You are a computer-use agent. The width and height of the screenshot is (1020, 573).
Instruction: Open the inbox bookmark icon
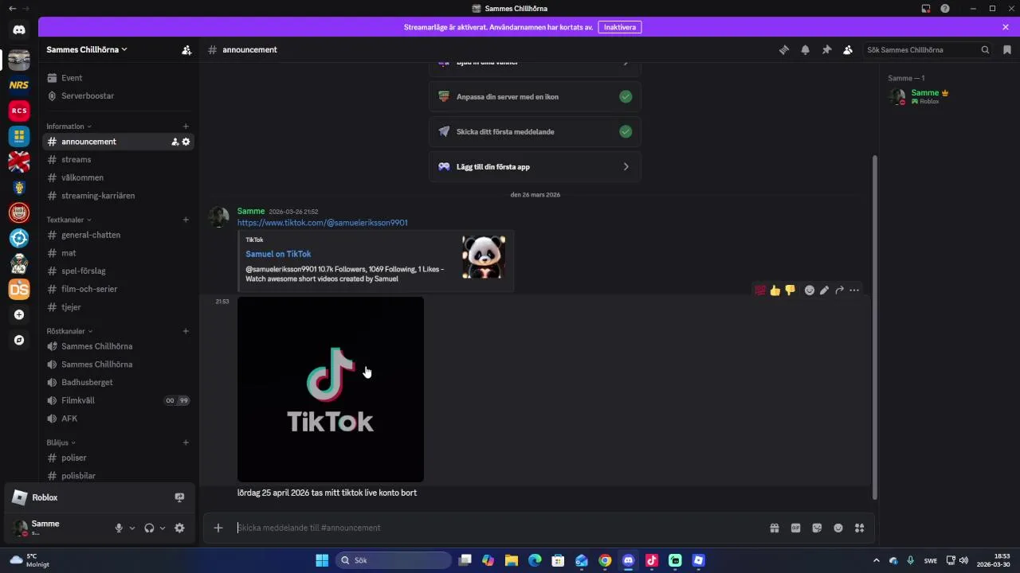coord(1007,49)
